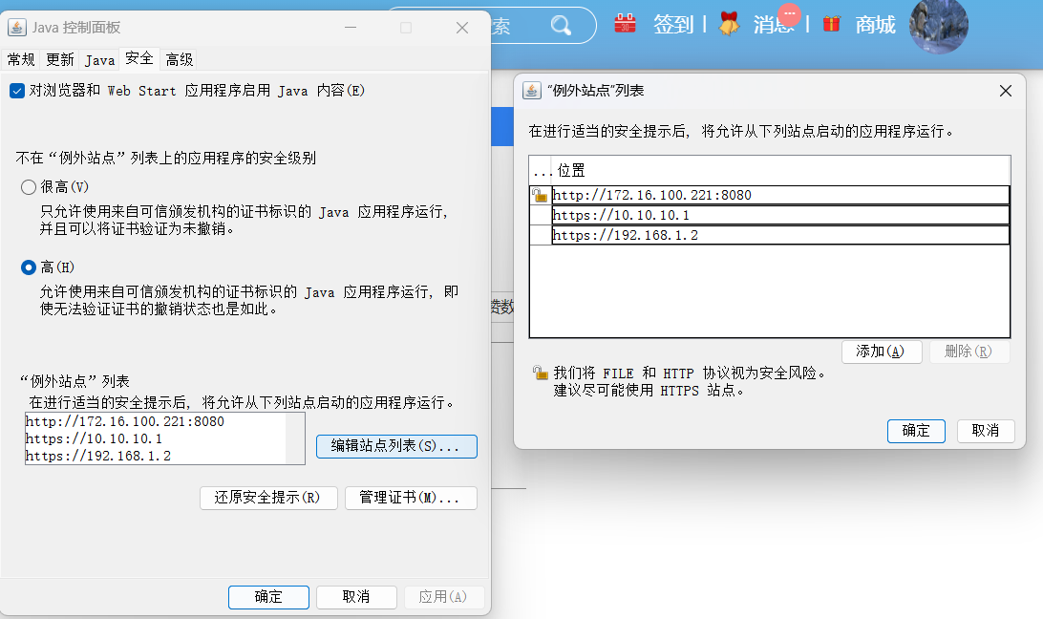Click the padlock warning icon beside FILE 和 HTTP notice
Viewport: 1043px width, 619px height.
tap(540, 374)
